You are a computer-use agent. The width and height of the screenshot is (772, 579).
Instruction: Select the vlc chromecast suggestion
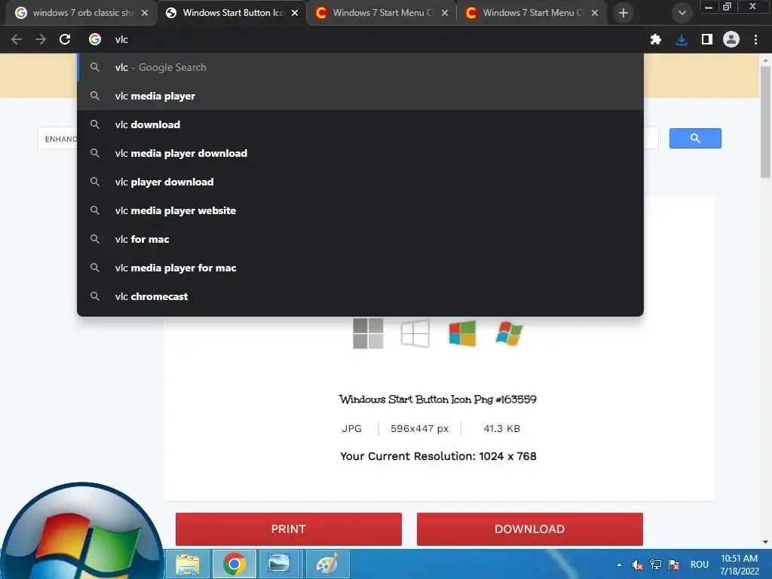[360, 296]
